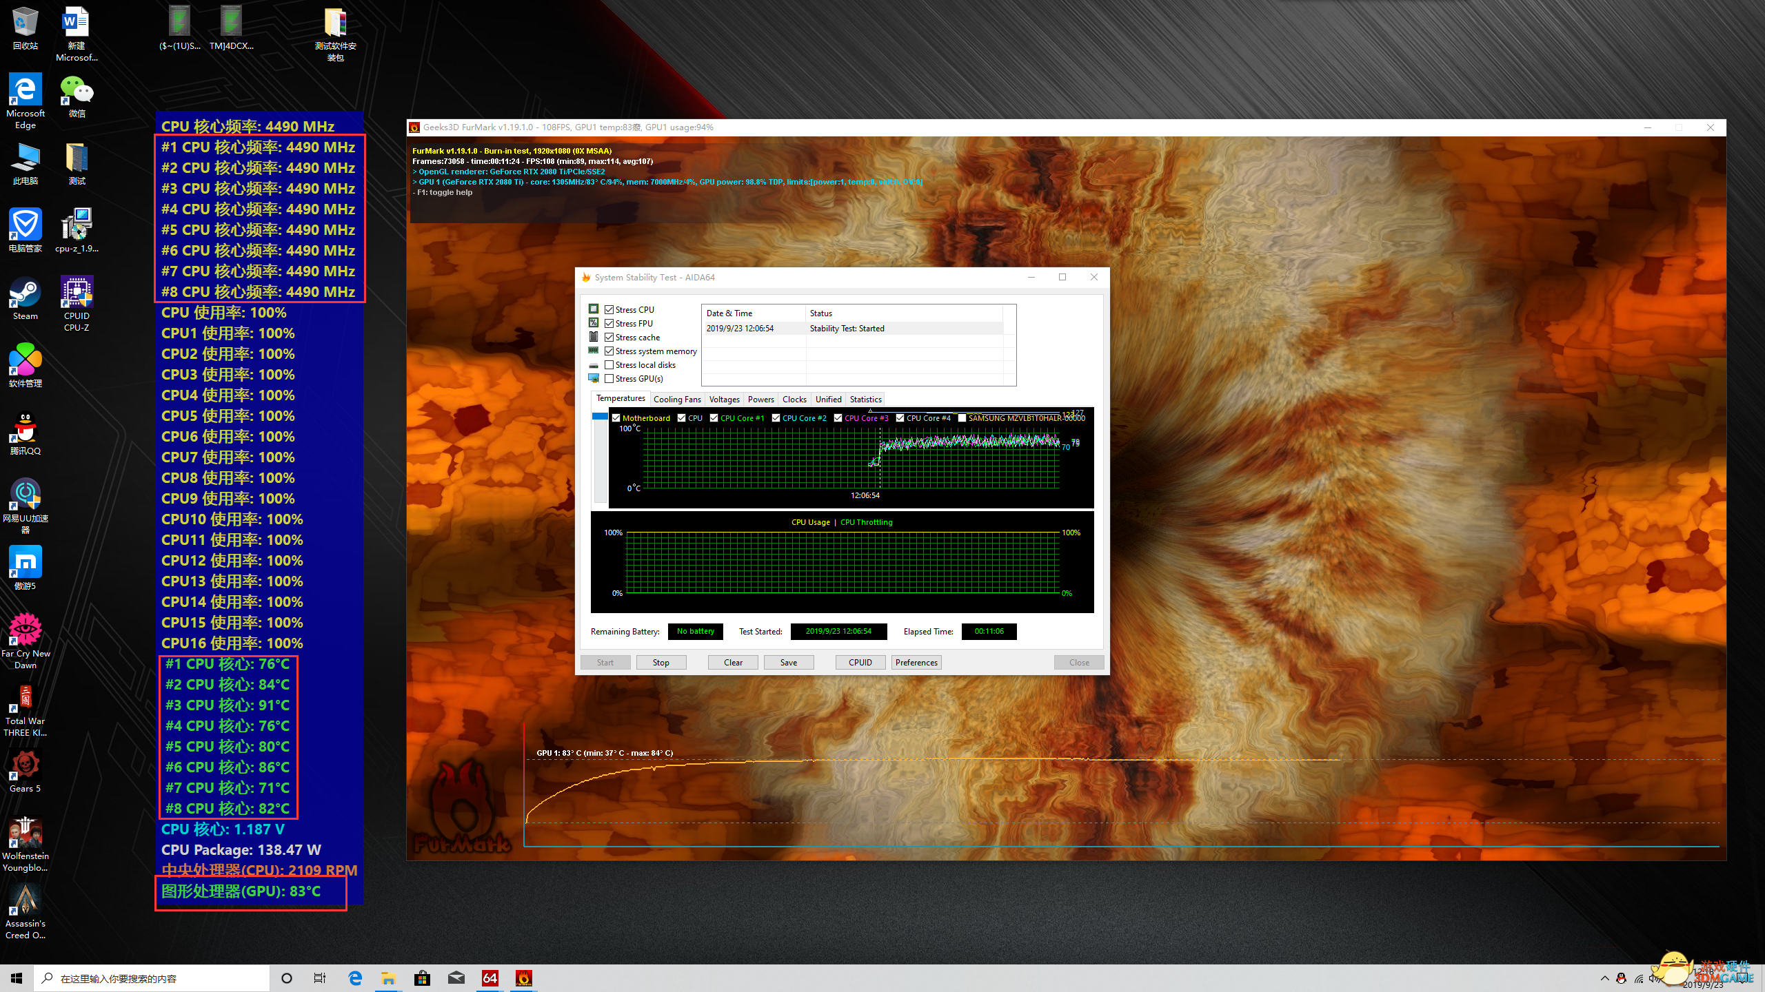Switch to the Cooling Fans tab

tap(676, 400)
